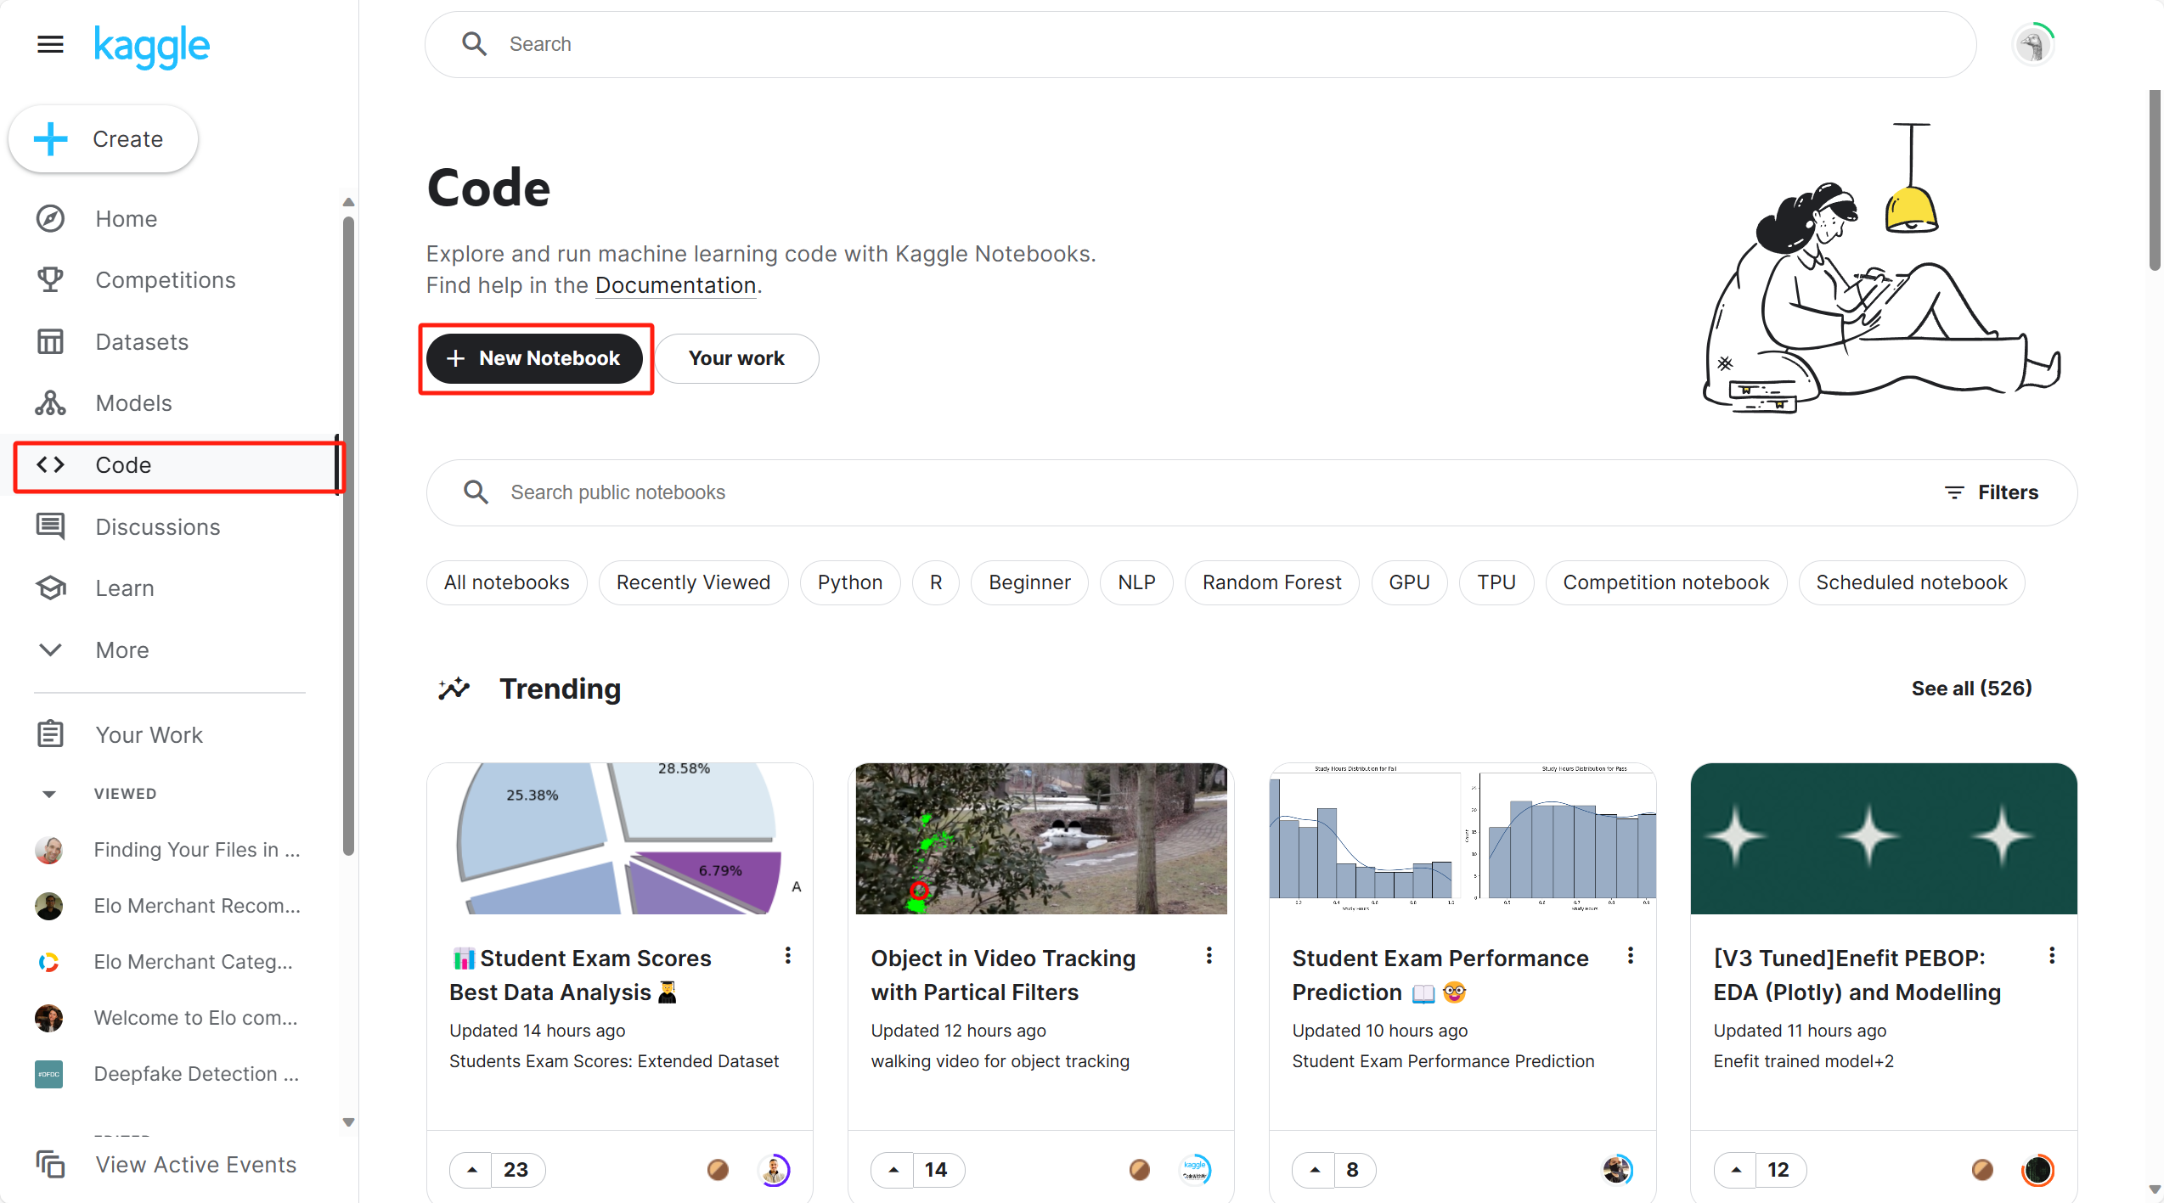Collapse the VIEWED list arrow
The image size is (2164, 1203).
pyautogui.click(x=49, y=794)
